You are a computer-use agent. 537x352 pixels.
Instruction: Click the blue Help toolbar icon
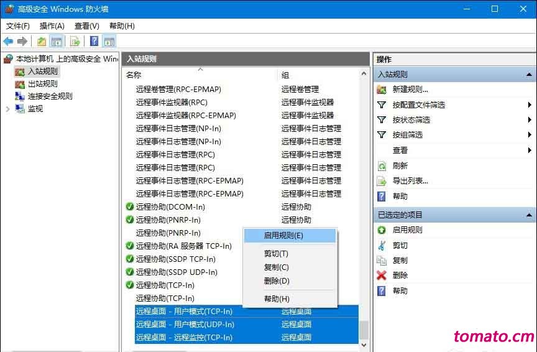pyautogui.click(x=94, y=42)
